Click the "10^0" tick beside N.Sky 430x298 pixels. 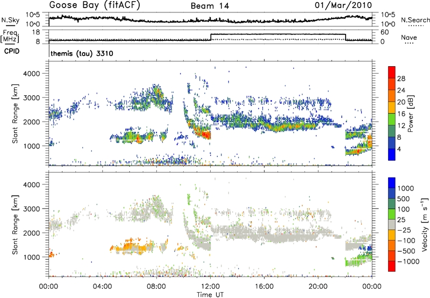(33, 24)
